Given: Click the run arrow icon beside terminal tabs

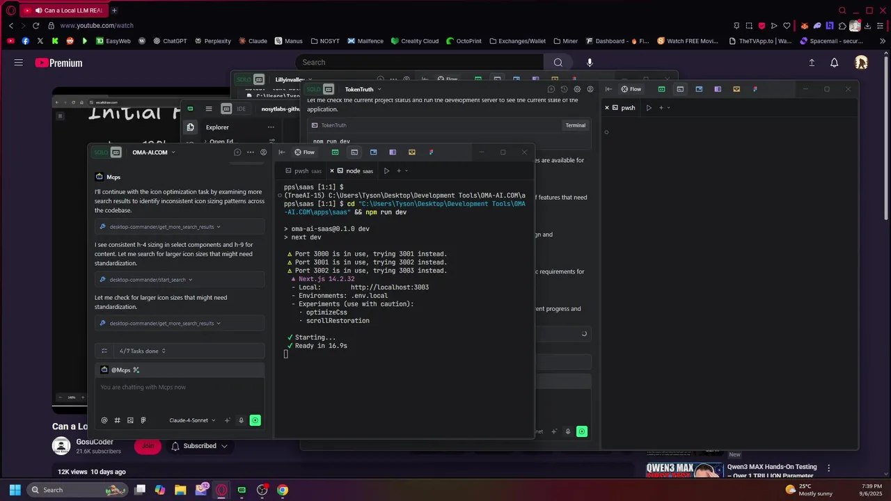Looking at the screenshot, I should tap(386, 170).
